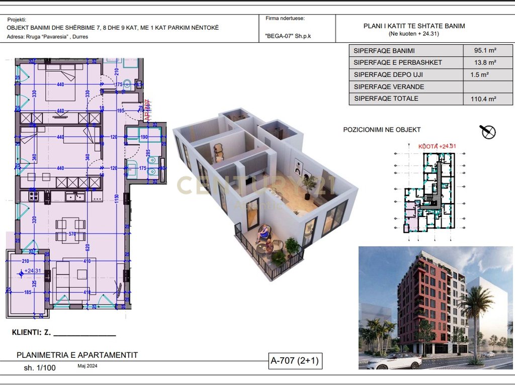The height and width of the screenshot is (386, 515).
Task: Select the 110.4 m² total area value
Action: click(x=485, y=99)
